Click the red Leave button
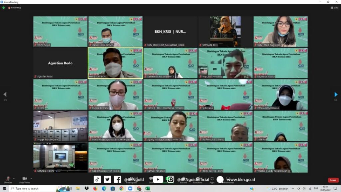This screenshot has width=341, height=192. (x=333, y=180)
